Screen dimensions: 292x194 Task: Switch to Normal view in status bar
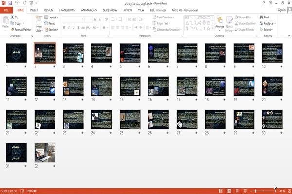click(x=221, y=191)
